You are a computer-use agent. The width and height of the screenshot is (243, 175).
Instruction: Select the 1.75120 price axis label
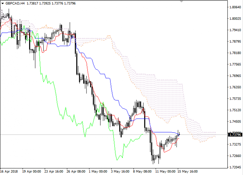[235, 110]
